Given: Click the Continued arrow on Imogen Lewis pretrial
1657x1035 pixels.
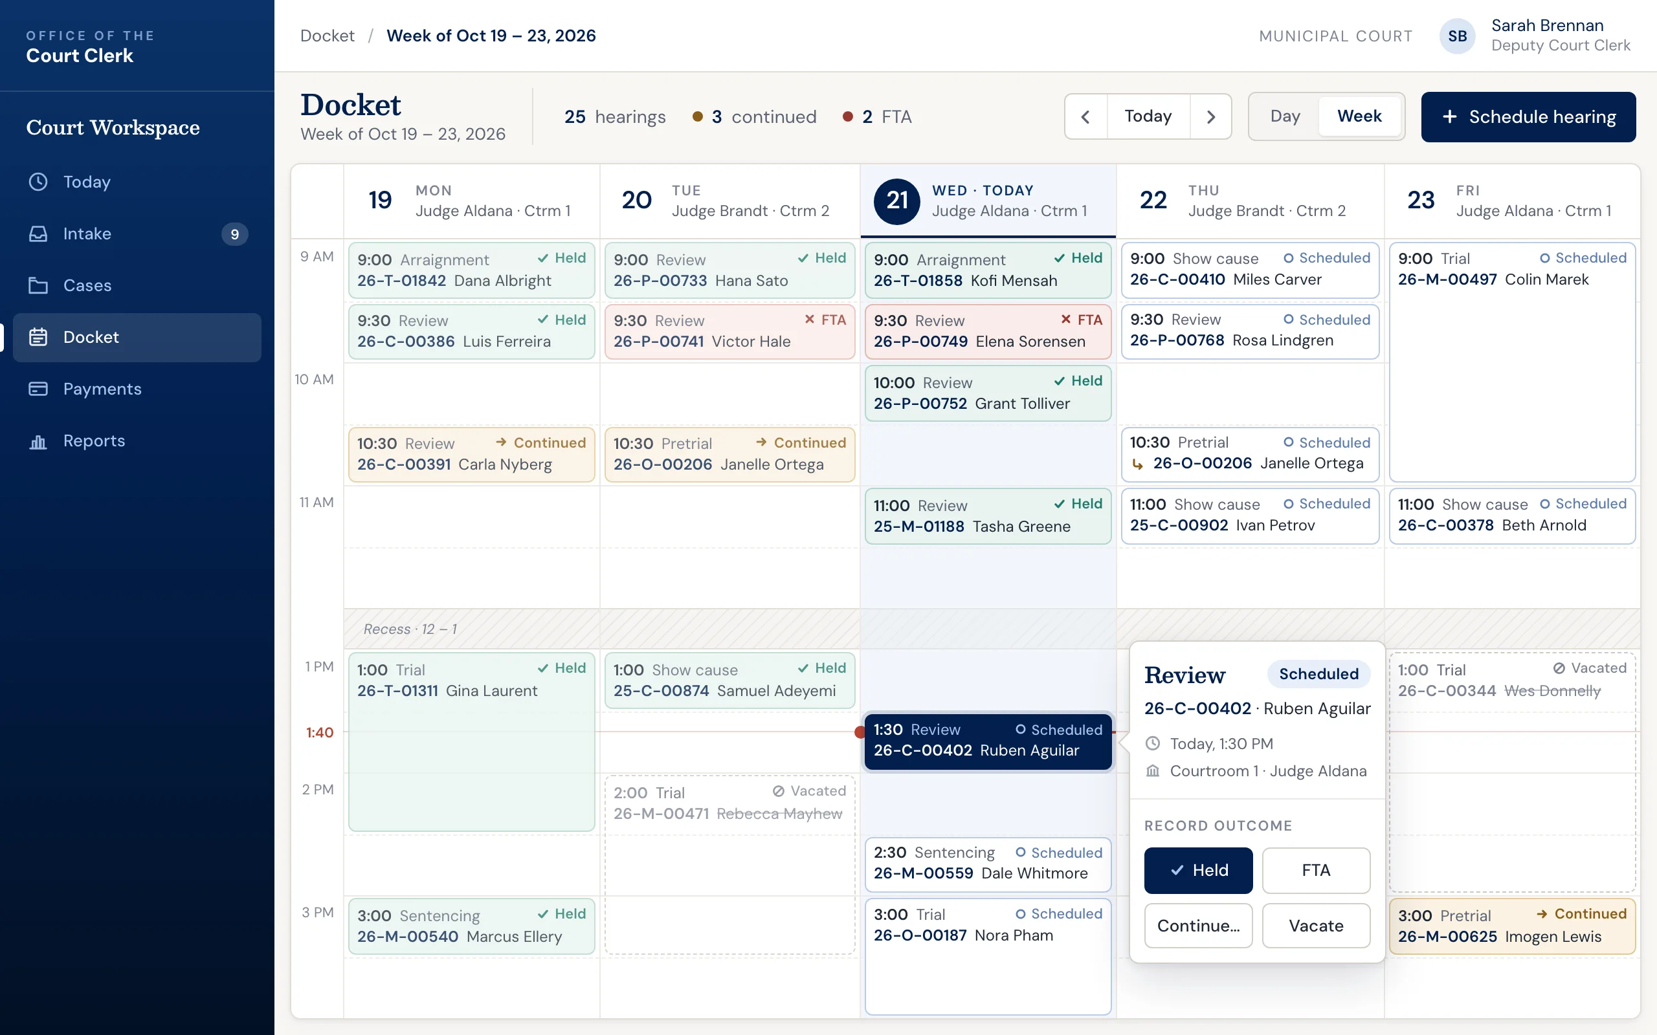Looking at the screenshot, I should pos(1542,914).
